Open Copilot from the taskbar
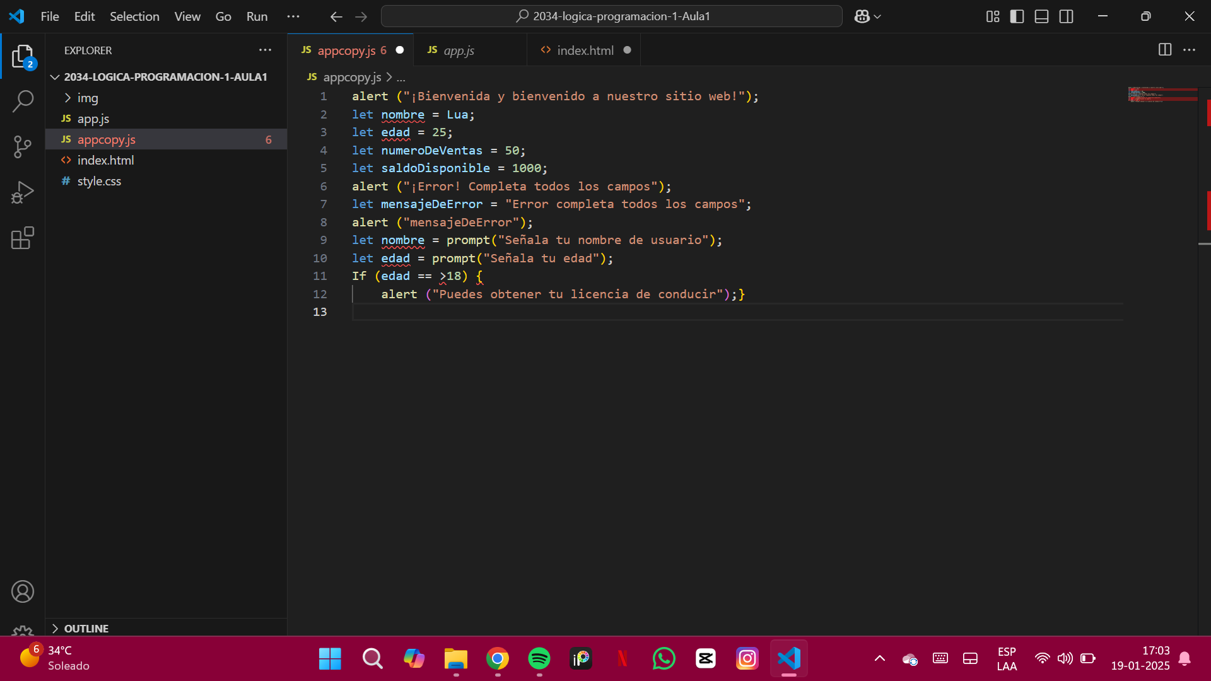Viewport: 1211px width, 681px height. [414, 659]
